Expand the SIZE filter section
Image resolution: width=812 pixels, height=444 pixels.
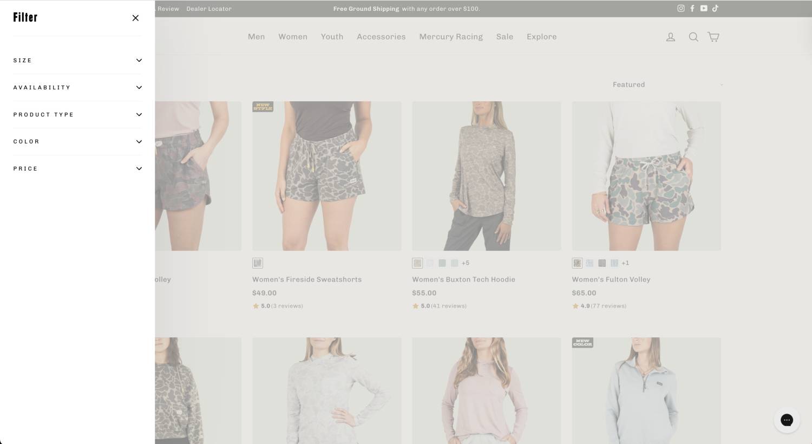point(77,60)
